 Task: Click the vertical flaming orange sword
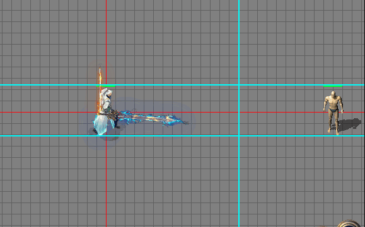(100, 91)
